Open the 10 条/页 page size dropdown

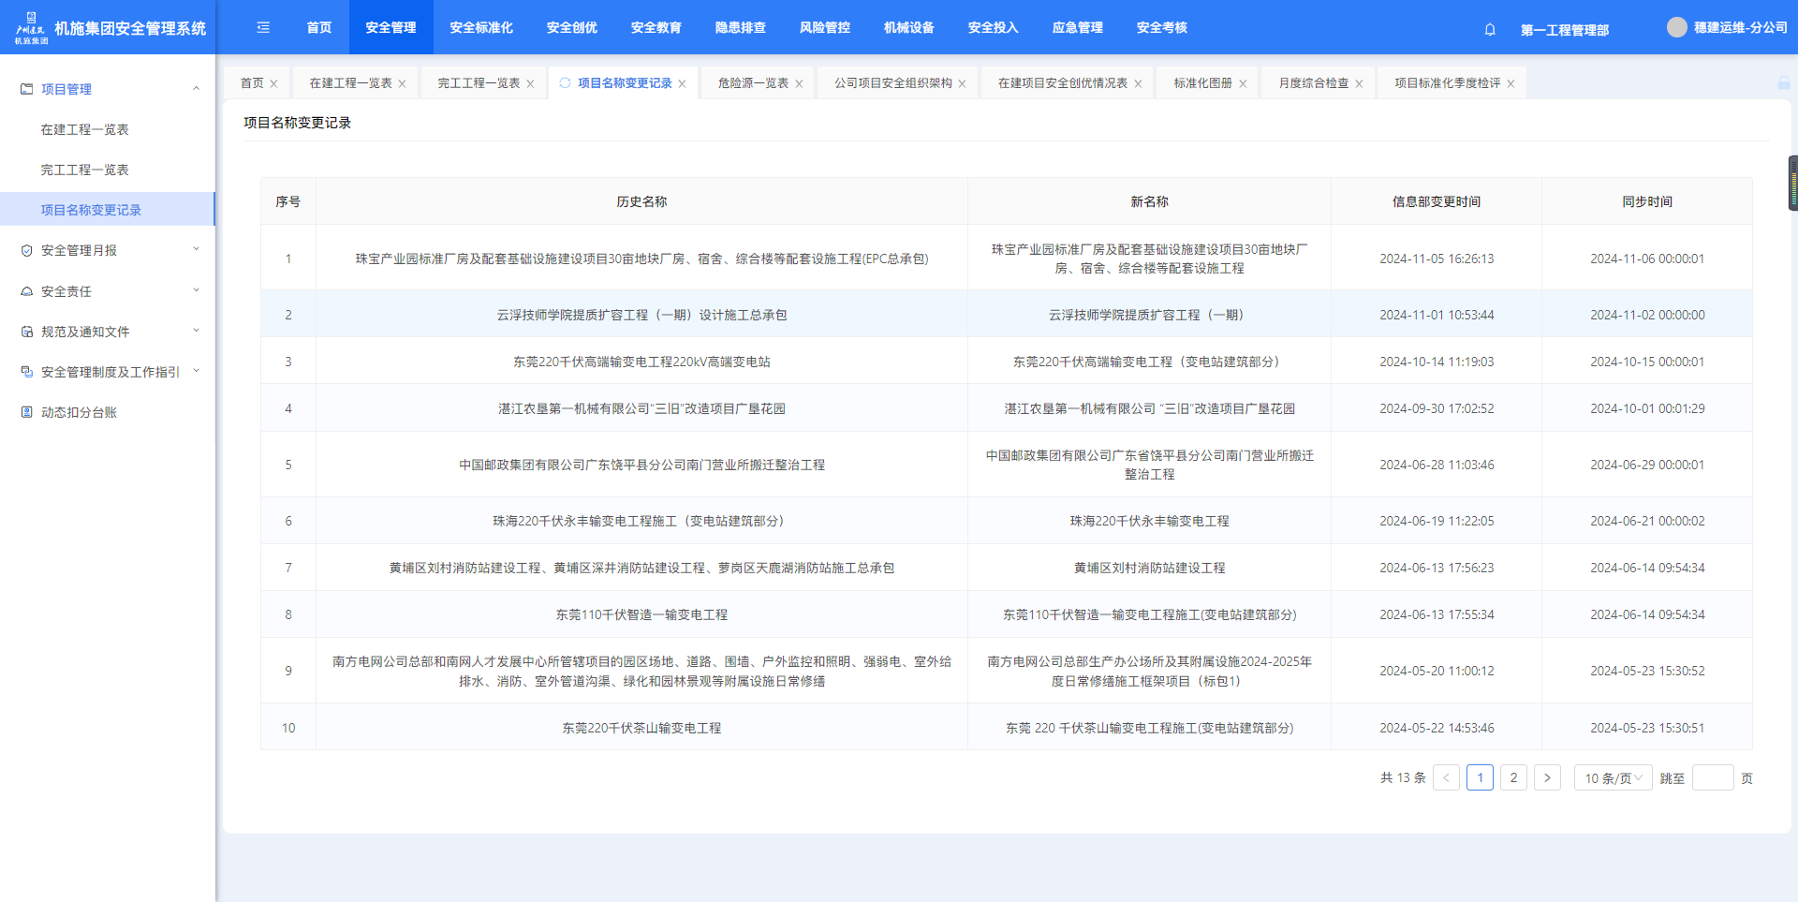[1613, 777]
